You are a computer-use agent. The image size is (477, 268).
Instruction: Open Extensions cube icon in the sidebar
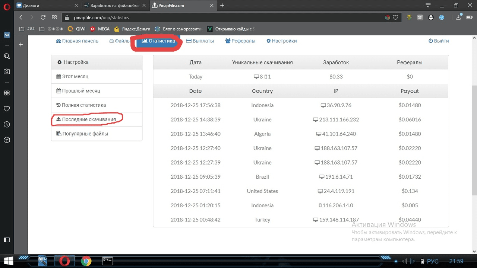click(7, 140)
